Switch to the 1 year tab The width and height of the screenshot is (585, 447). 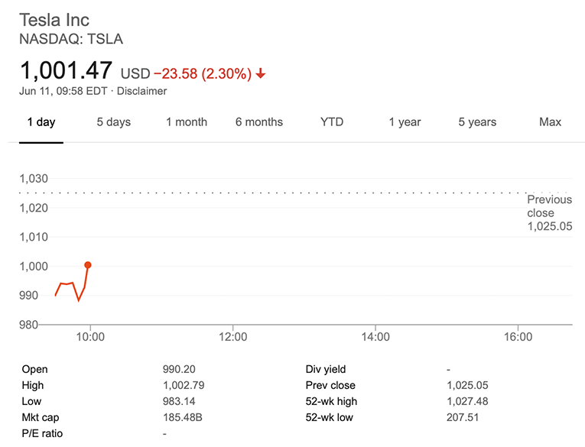(x=405, y=122)
